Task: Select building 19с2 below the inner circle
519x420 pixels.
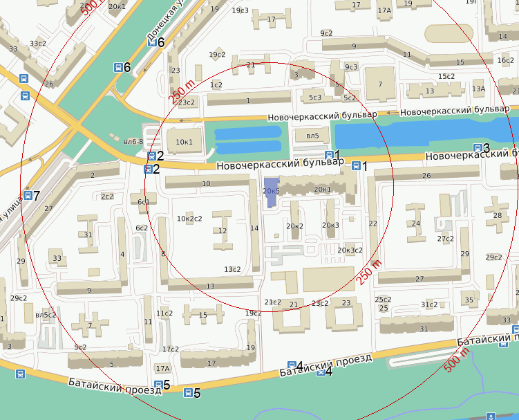Action: click(x=253, y=313)
